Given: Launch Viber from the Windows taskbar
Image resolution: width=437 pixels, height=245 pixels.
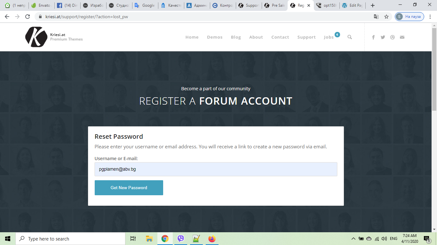Looking at the screenshot, I should tap(181, 239).
